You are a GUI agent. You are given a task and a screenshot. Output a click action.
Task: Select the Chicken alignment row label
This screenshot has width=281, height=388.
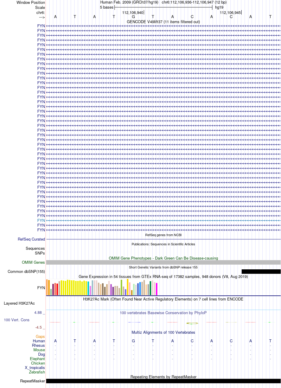click(x=38, y=363)
